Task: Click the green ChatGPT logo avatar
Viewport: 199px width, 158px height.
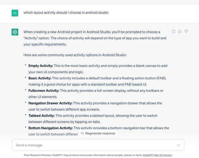Action: pos(15,32)
